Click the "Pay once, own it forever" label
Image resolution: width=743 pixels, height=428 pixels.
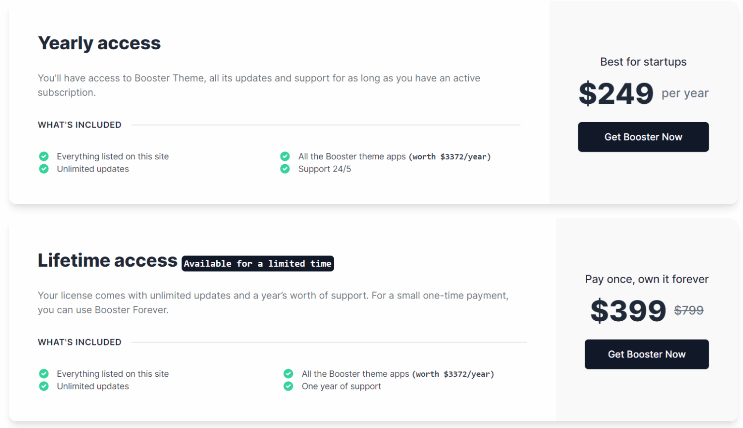(646, 279)
